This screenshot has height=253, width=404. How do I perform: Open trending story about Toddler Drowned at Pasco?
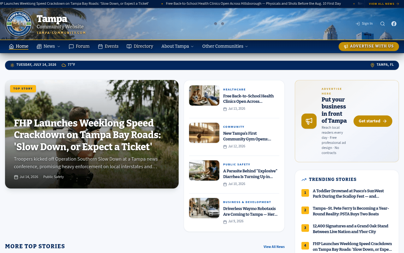point(348,194)
